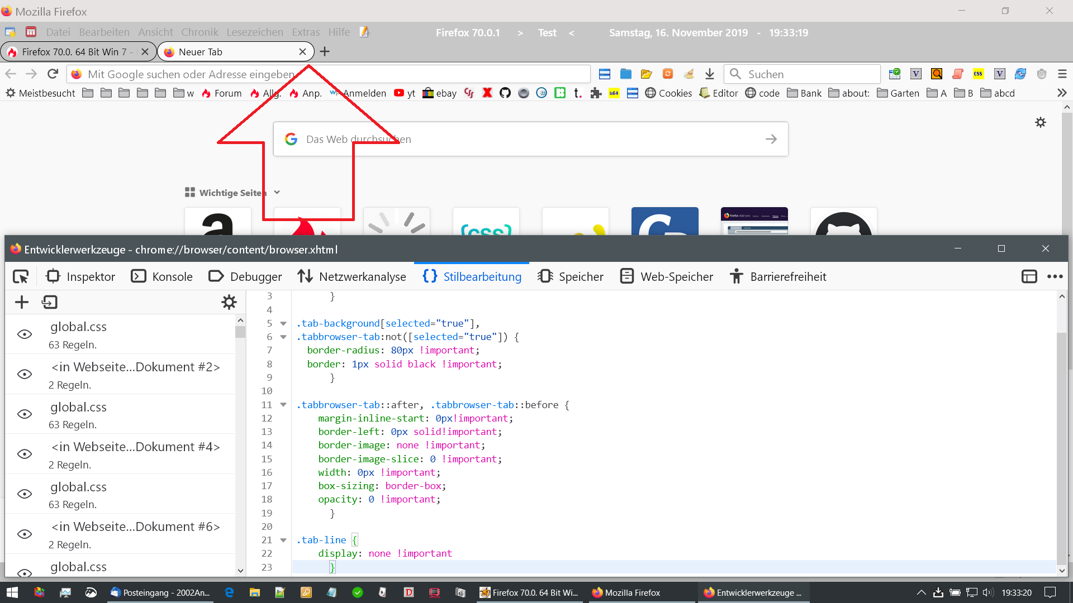Click the element picker icon in devtools

21,276
